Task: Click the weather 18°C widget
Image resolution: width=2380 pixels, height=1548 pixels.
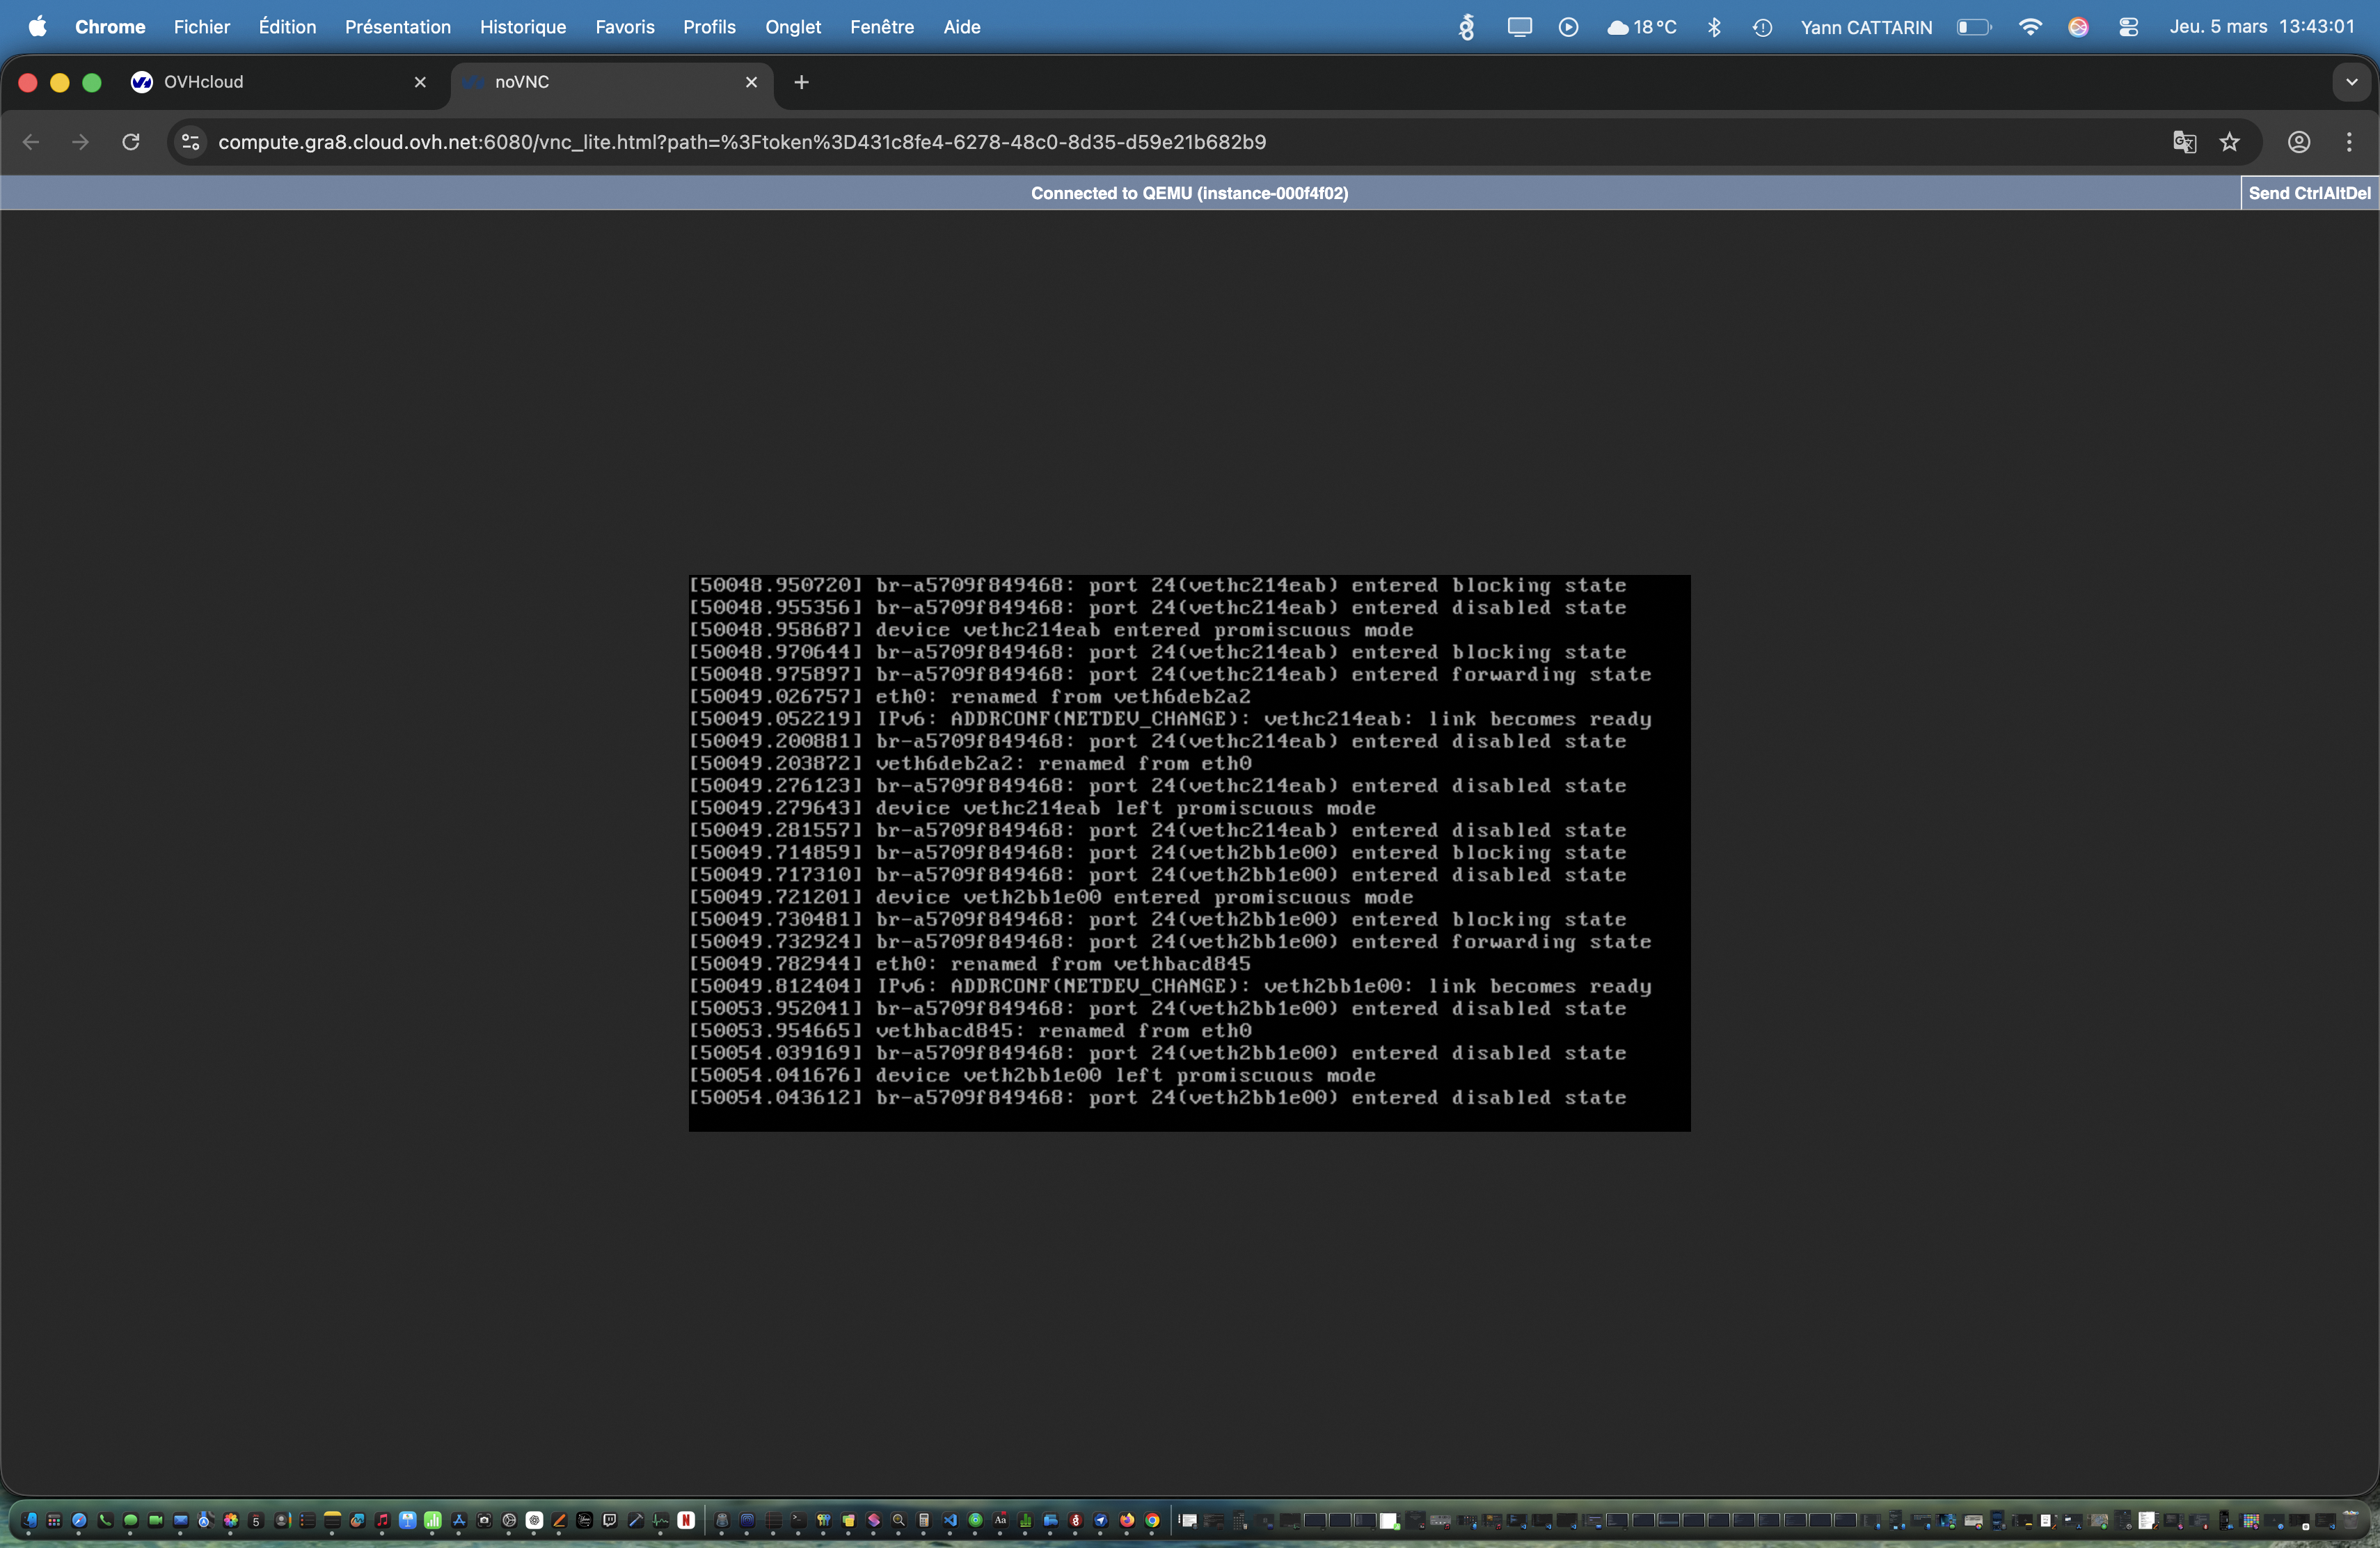Action: [x=1641, y=27]
